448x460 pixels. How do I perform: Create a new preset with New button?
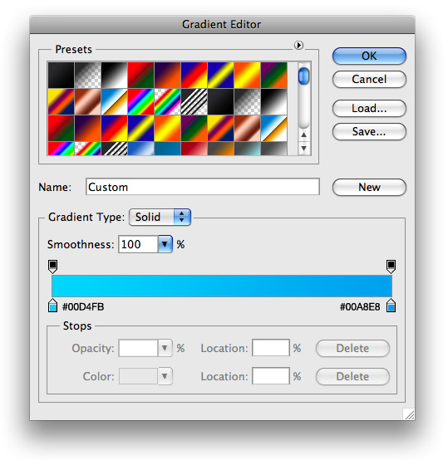tap(369, 187)
